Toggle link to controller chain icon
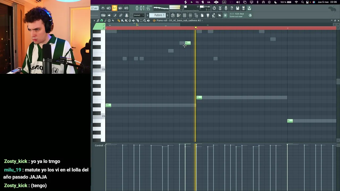 tap(121, 15)
